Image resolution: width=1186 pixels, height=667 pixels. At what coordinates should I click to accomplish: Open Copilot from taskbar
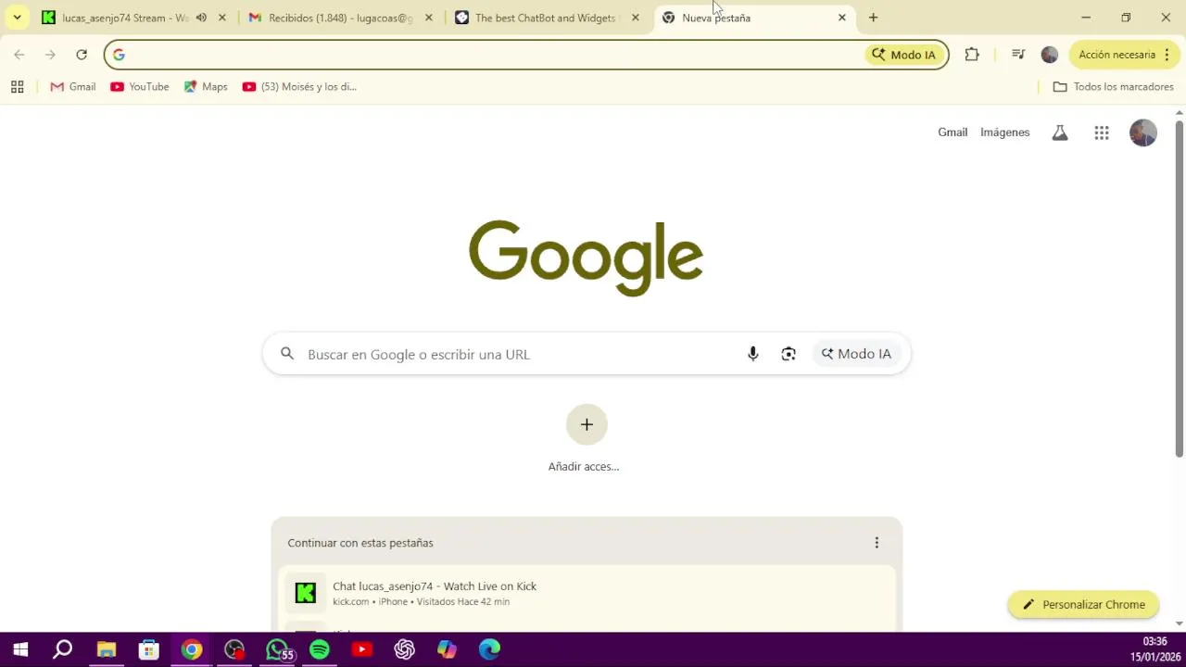click(448, 649)
